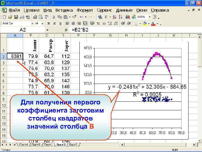Select cell A2 containing 6381
This screenshot has width=202, height=152.
(15, 56)
